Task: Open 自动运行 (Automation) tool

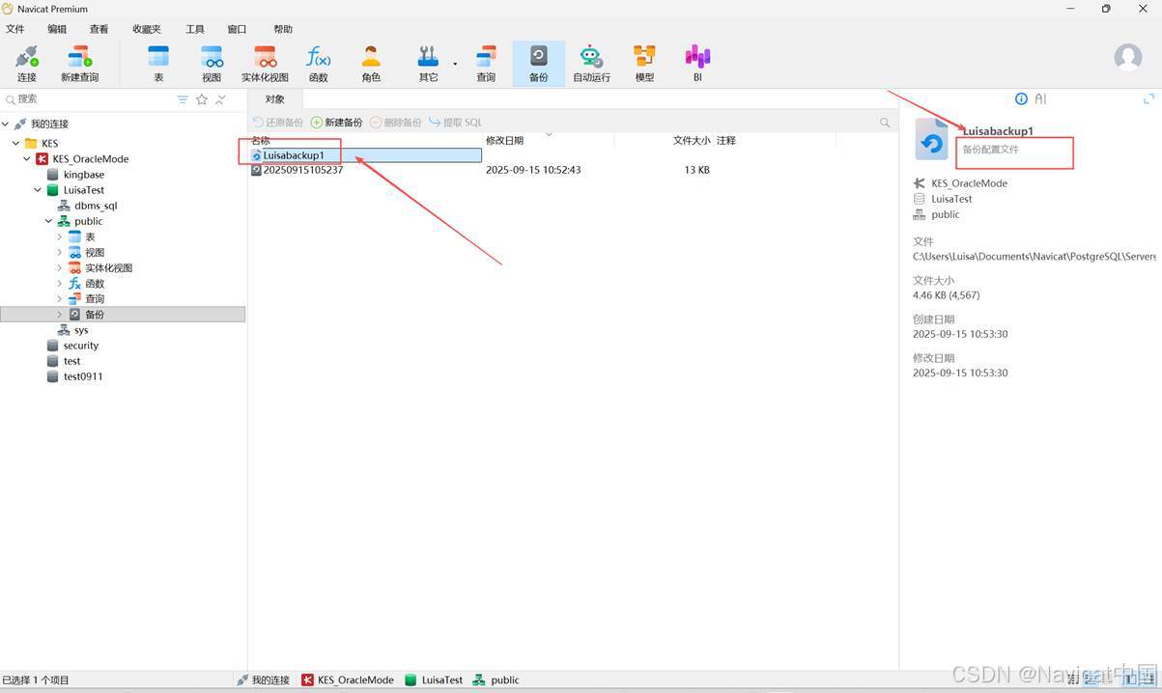Action: pyautogui.click(x=591, y=64)
